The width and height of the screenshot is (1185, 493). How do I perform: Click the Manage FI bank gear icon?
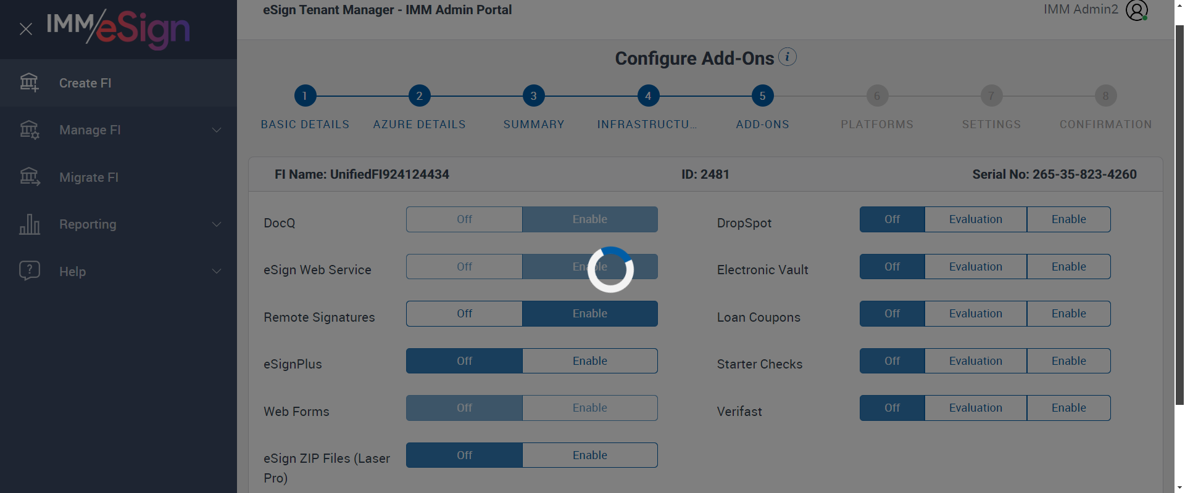tap(29, 130)
